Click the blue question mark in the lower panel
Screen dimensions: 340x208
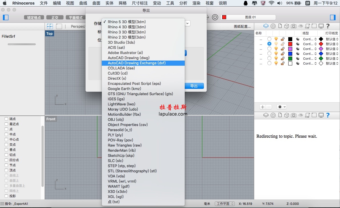point(328,115)
